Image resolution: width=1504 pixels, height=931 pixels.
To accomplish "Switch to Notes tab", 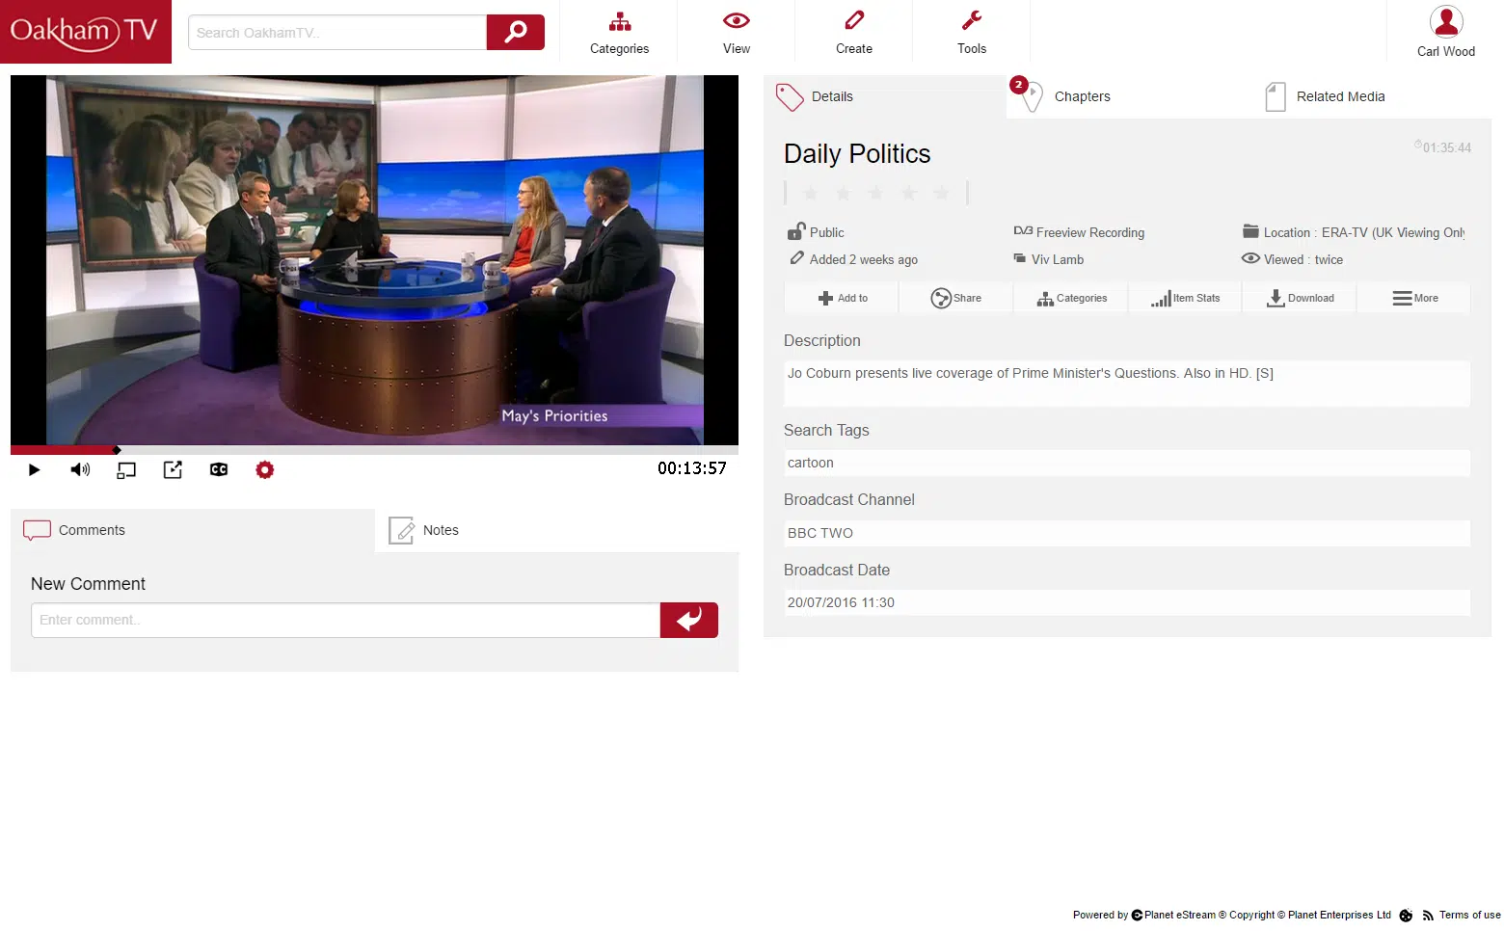I will [557, 530].
